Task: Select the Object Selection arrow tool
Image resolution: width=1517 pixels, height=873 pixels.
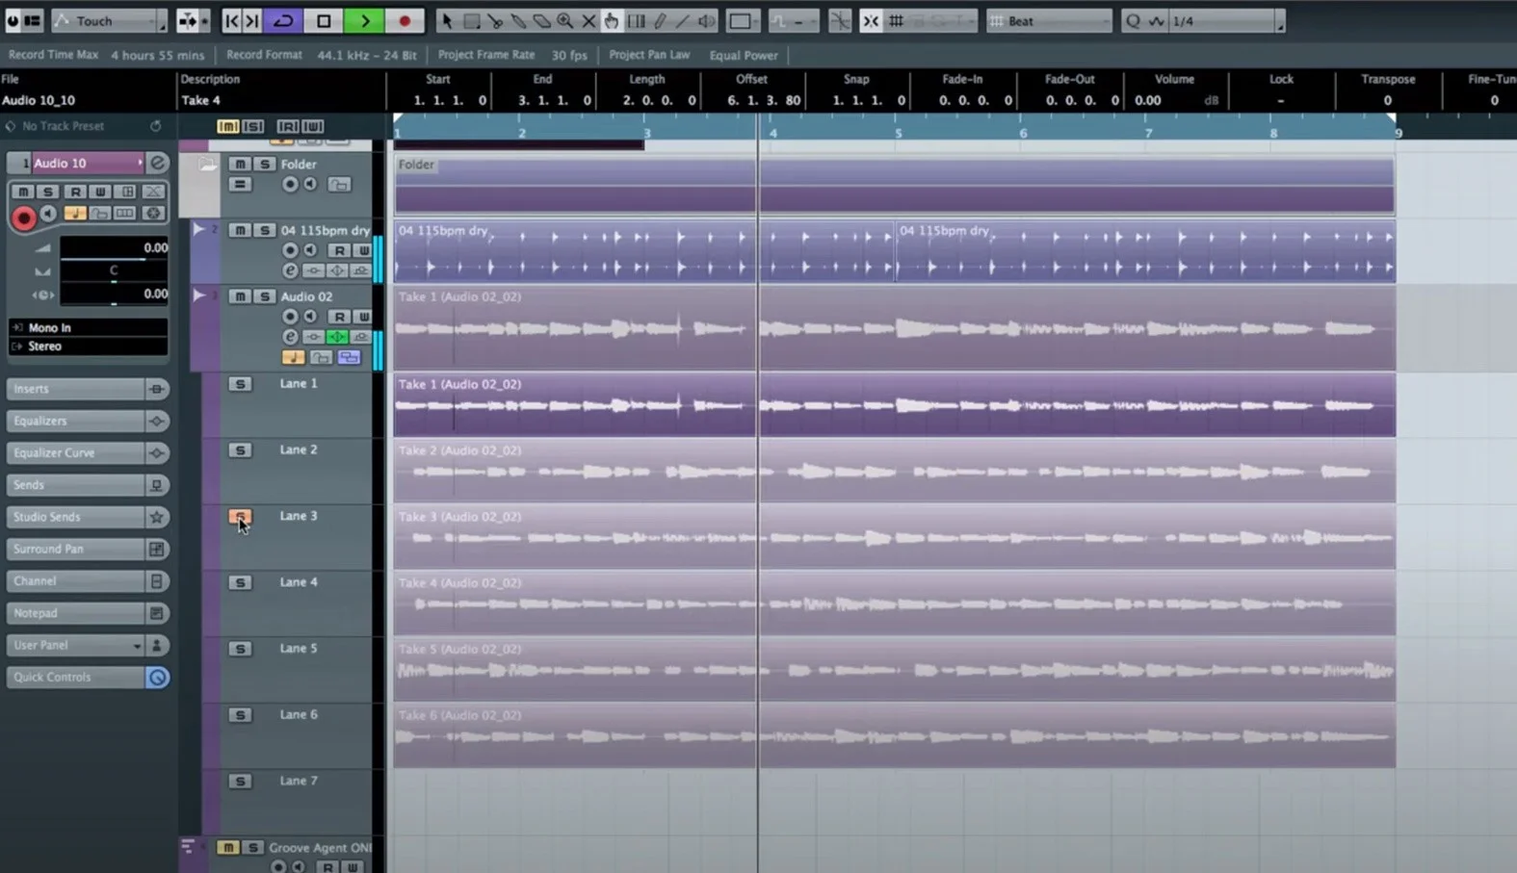Action: tap(446, 20)
